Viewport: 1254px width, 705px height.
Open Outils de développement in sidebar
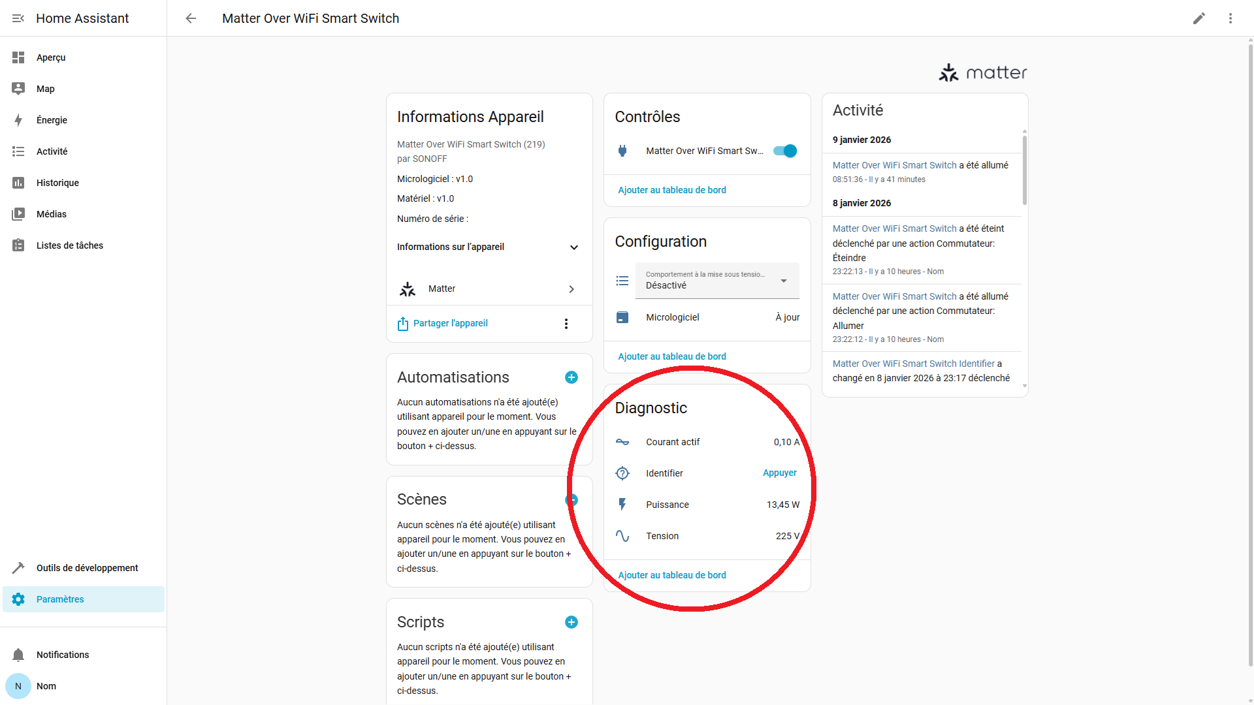[x=87, y=568]
